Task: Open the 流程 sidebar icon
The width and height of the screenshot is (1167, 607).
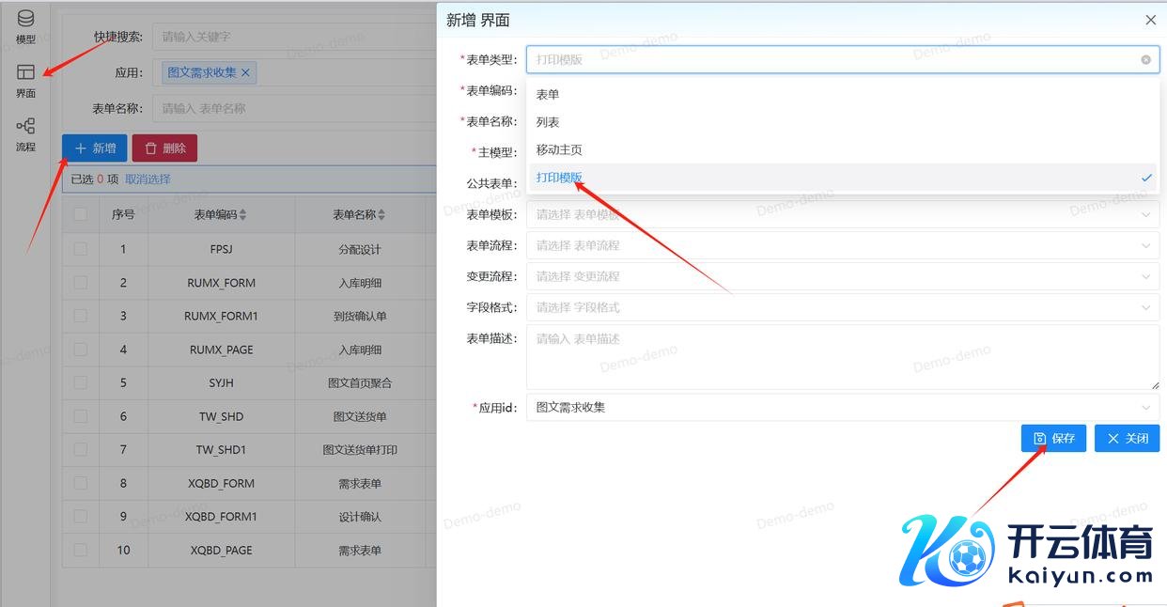Action: coord(25,133)
